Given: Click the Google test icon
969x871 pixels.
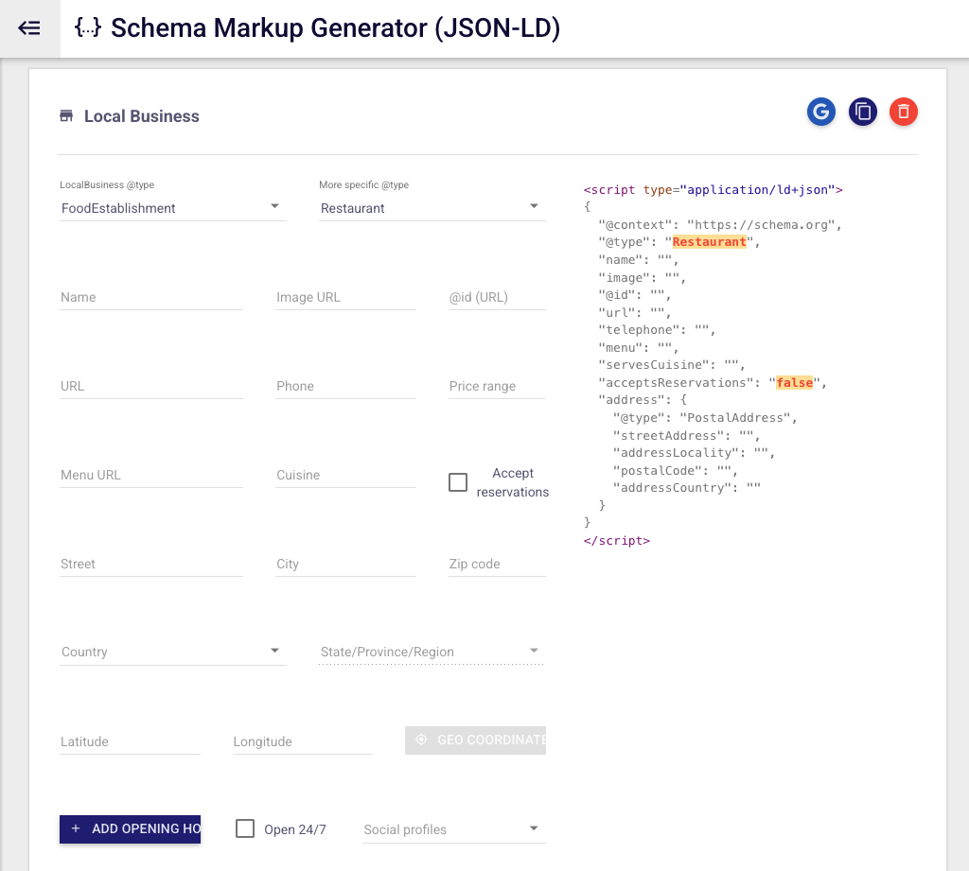Looking at the screenshot, I should 820,112.
